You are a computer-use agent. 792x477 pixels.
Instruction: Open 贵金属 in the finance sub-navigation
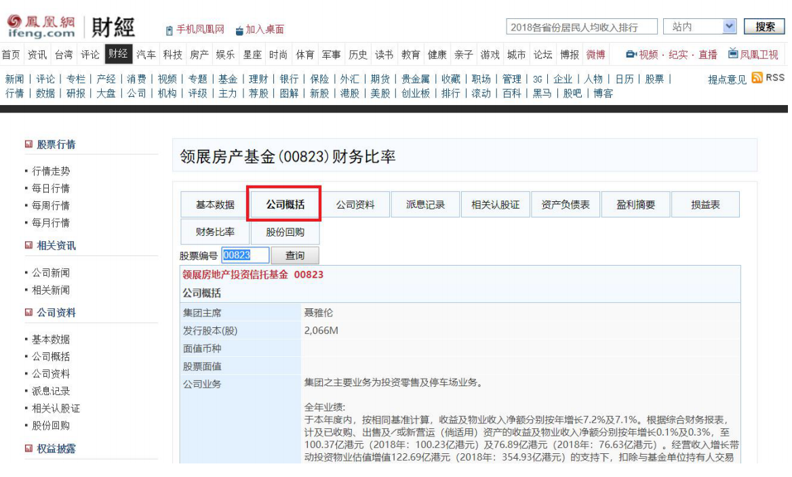(416, 79)
